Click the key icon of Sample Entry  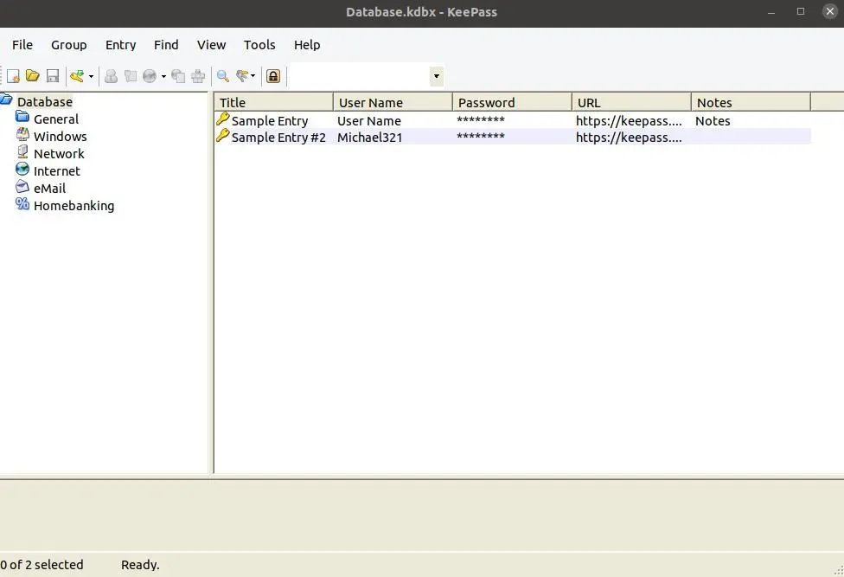(x=222, y=119)
